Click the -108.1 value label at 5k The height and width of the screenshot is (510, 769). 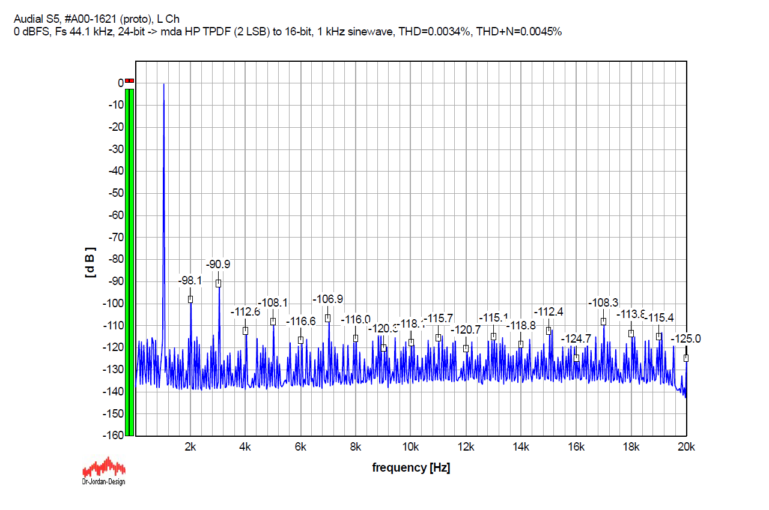click(273, 302)
